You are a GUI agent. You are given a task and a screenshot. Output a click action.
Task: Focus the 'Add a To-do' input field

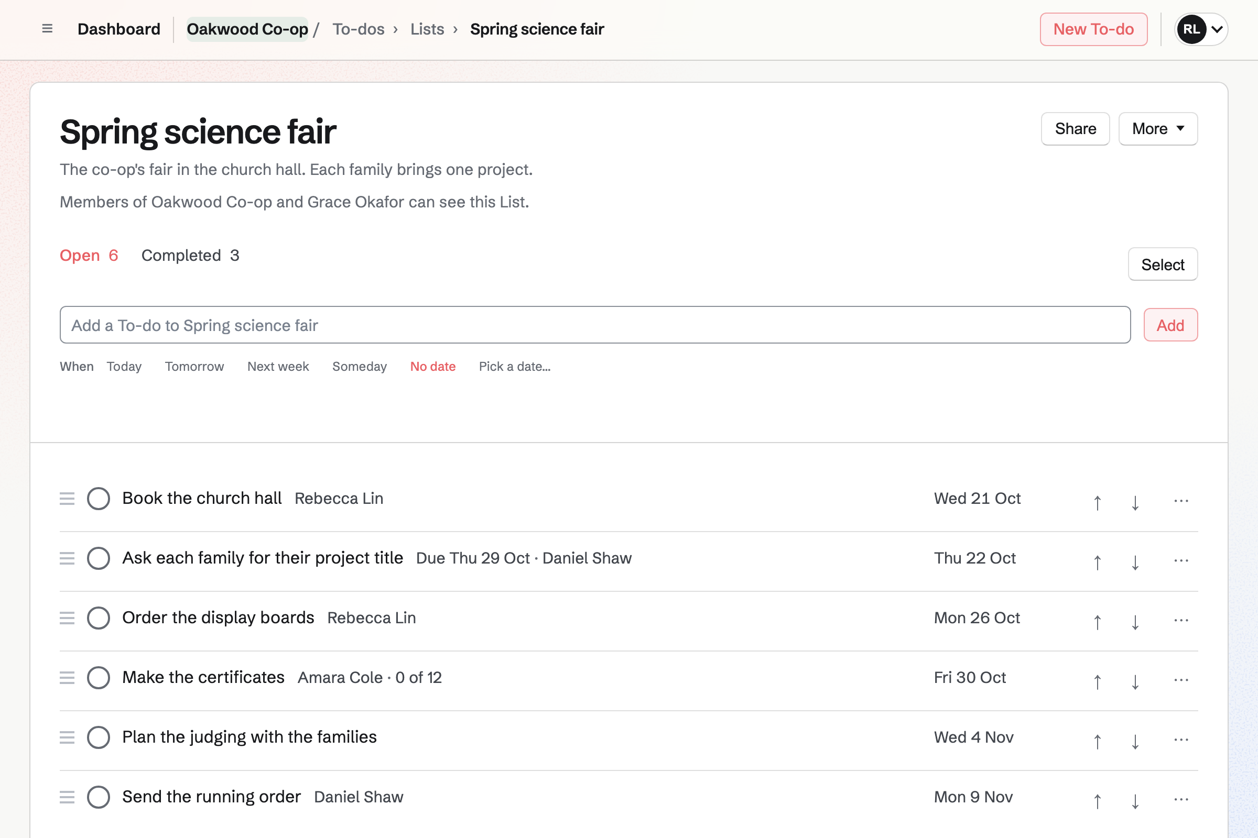pos(595,325)
